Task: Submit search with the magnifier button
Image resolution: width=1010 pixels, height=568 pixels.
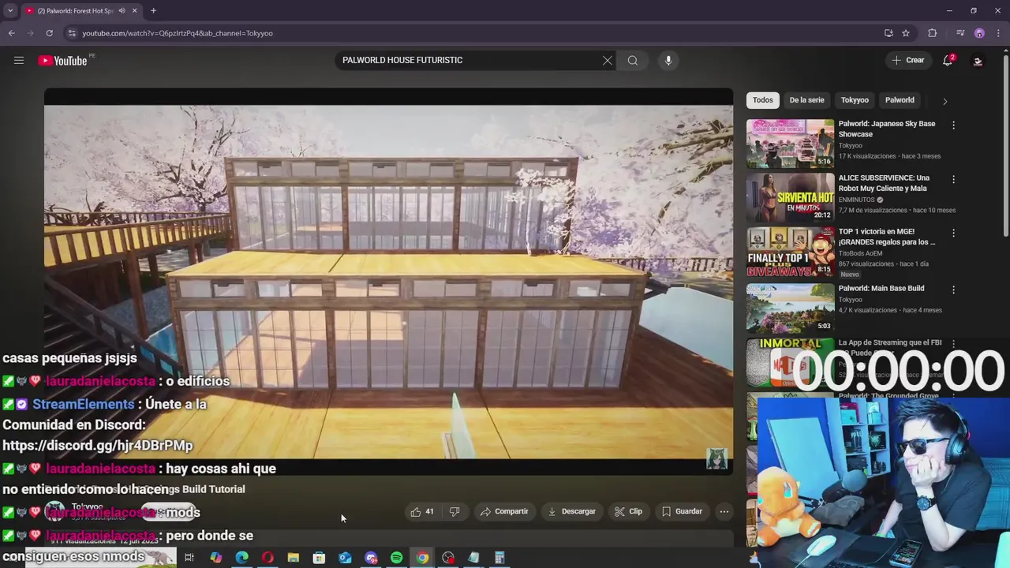Action: pyautogui.click(x=633, y=60)
